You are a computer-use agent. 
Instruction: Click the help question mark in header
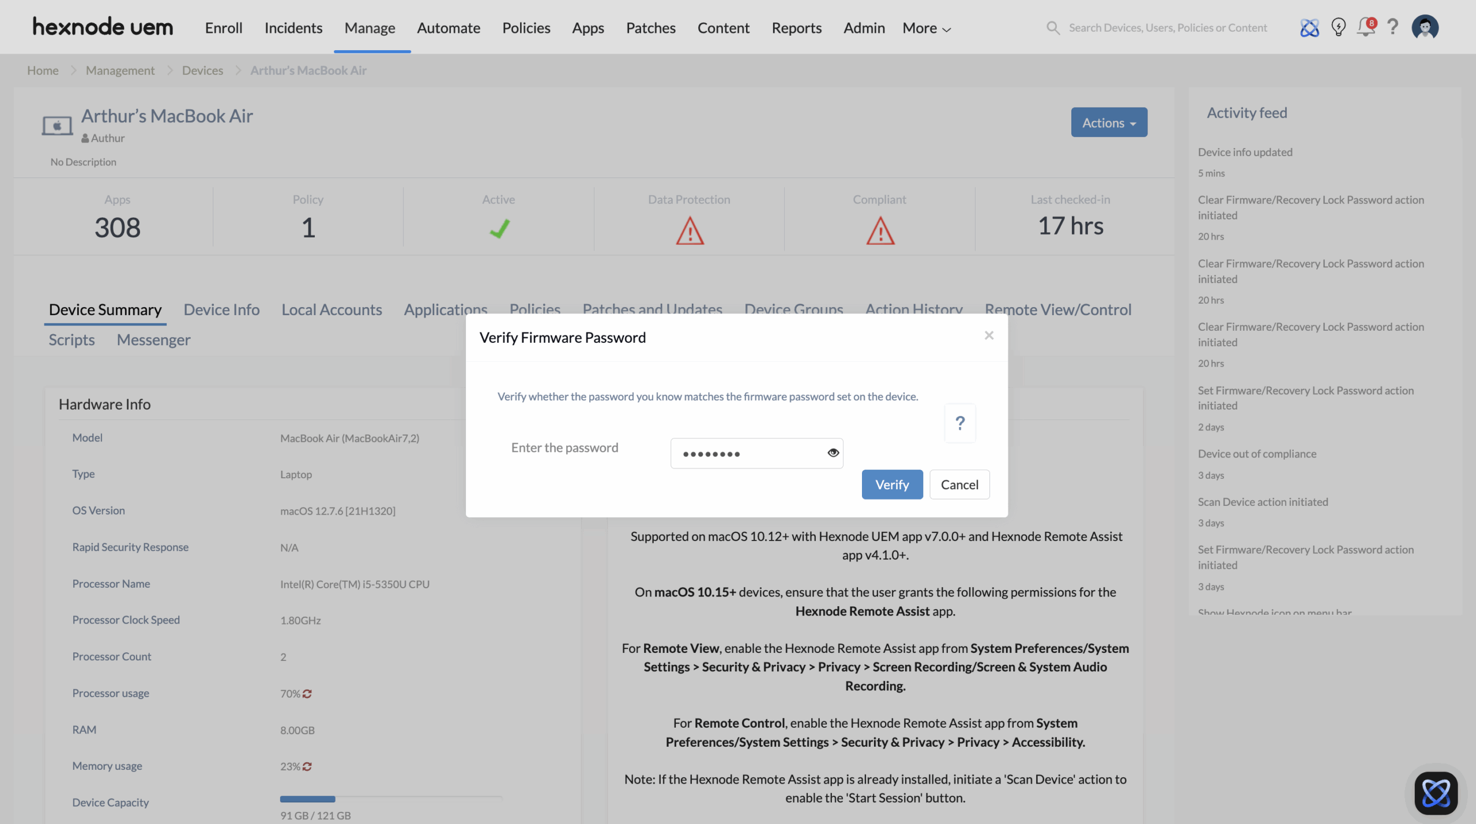coord(1393,27)
